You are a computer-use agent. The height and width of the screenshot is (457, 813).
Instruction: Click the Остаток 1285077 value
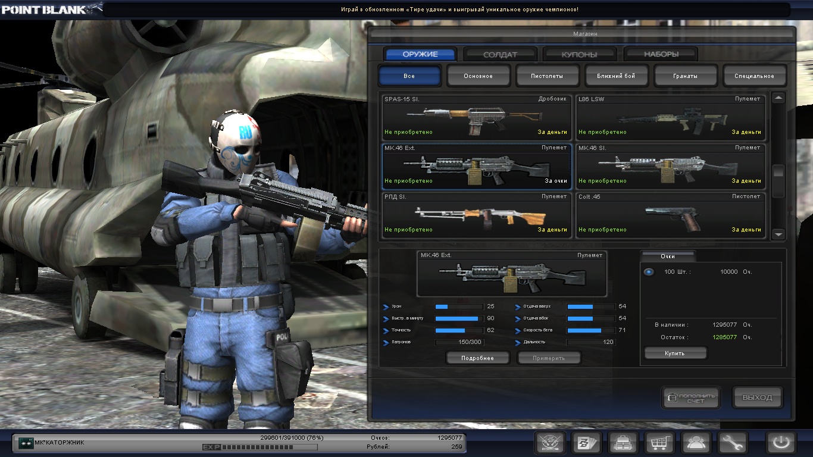tap(725, 337)
